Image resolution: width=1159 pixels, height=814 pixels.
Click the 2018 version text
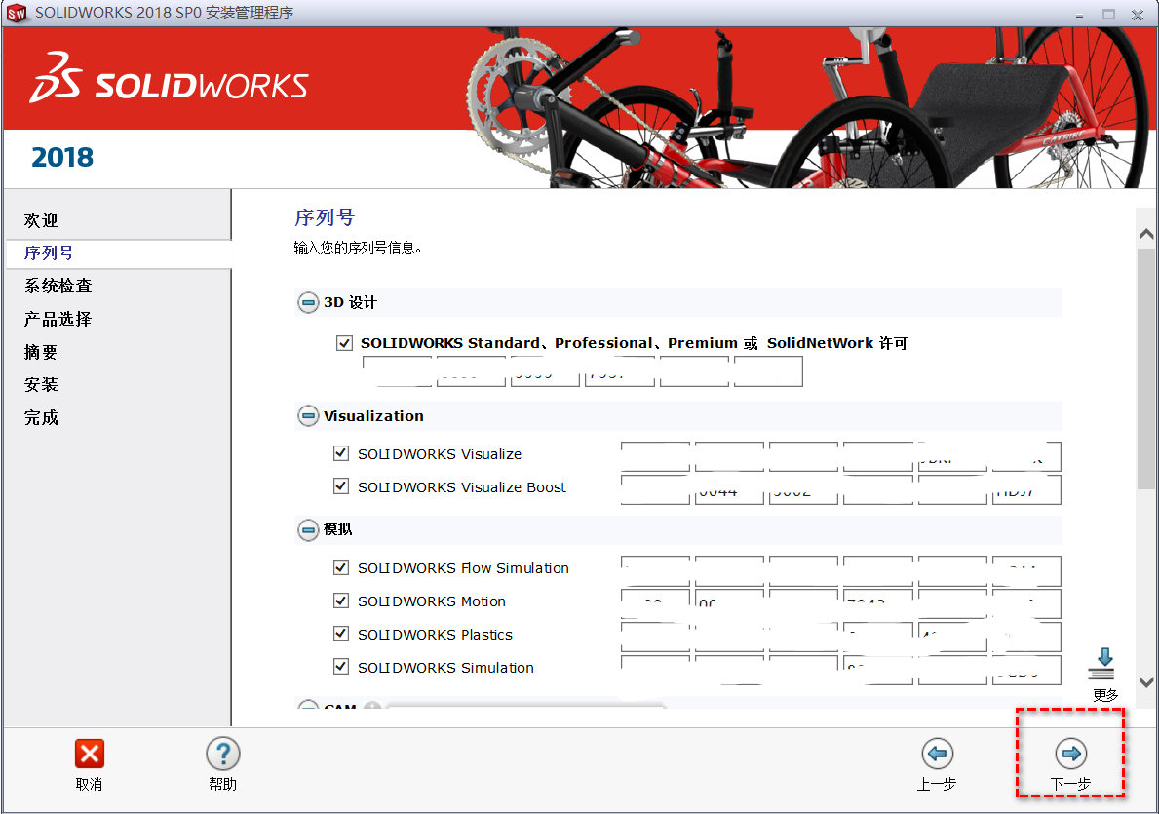click(x=62, y=157)
